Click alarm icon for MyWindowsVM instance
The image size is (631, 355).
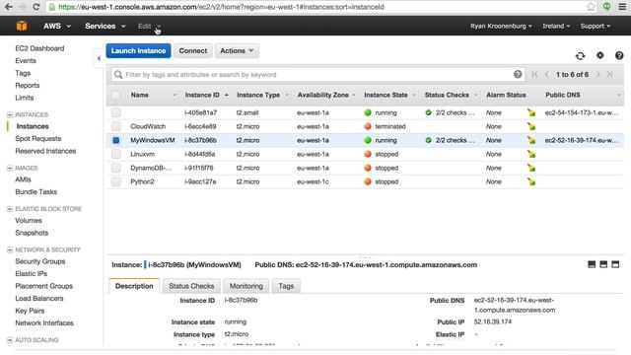pyautogui.click(x=531, y=140)
